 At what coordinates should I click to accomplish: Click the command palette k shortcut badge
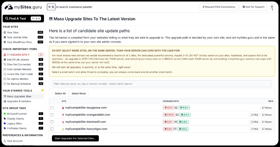51,7
